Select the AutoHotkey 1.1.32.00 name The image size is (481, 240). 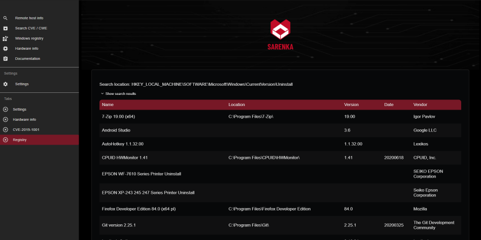tap(123, 144)
